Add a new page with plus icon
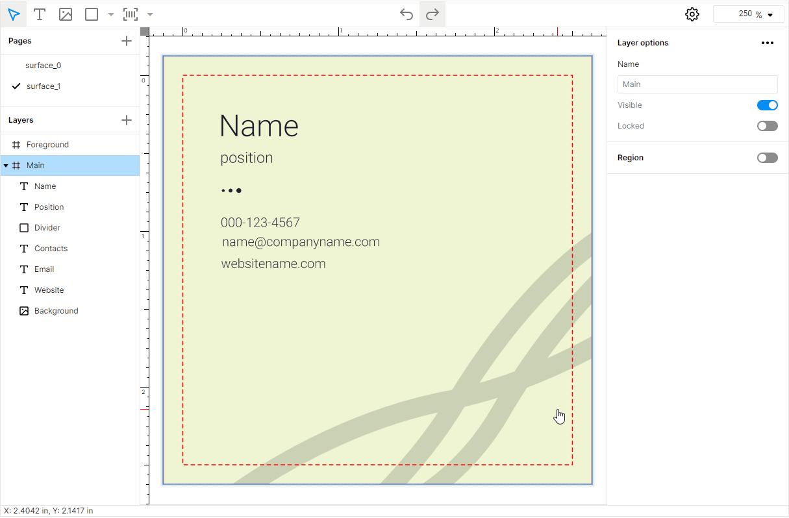The height and width of the screenshot is (518, 789). click(x=127, y=41)
